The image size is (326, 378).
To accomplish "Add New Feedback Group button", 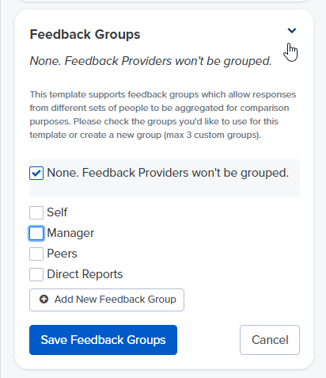I will [107, 300].
